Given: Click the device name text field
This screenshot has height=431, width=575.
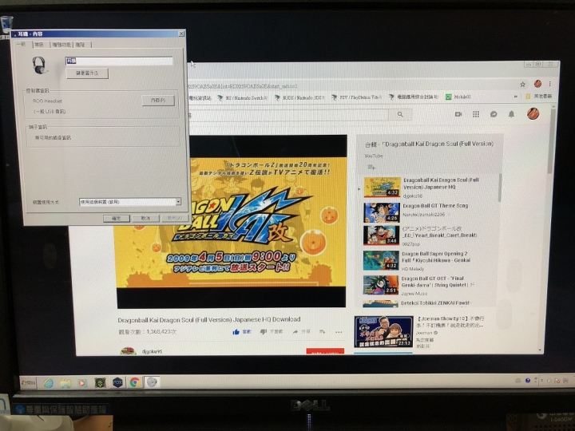Looking at the screenshot, I should [x=119, y=61].
